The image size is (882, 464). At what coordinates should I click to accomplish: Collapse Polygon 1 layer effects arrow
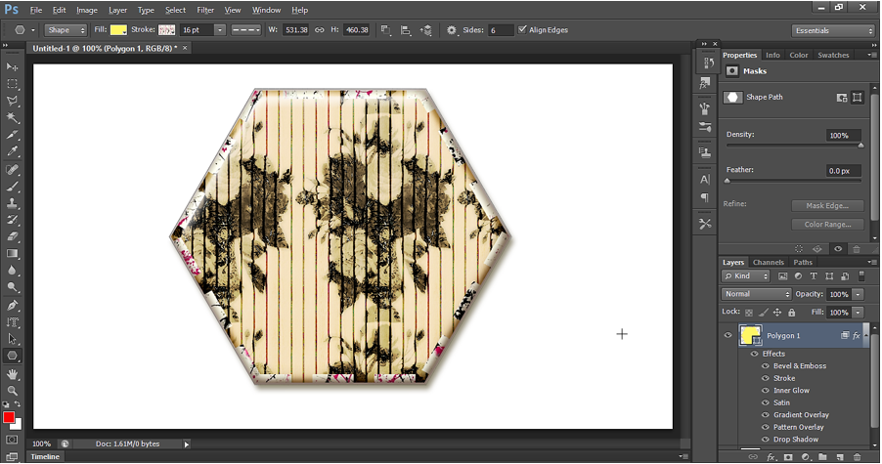click(866, 335)
